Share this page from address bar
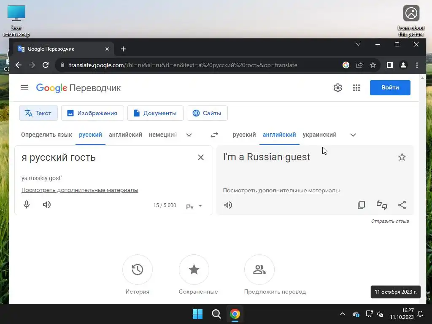 coord(359,65)
